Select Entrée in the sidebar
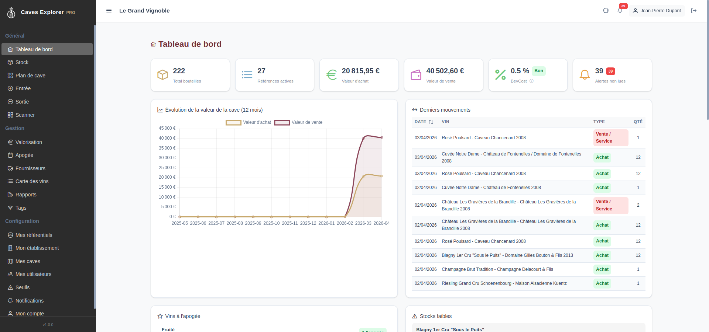 tap(47, 88)
